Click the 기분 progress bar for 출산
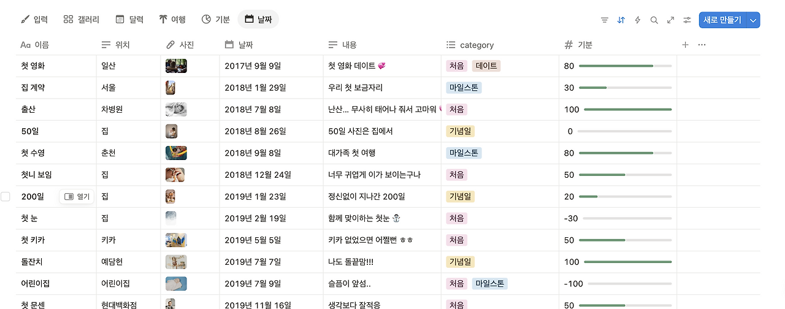 pos(627,110)
